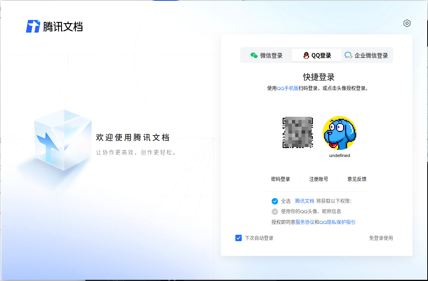Click the blue dinosaur avatar to log in
428x281 pixels.
(x=339, y=133)
